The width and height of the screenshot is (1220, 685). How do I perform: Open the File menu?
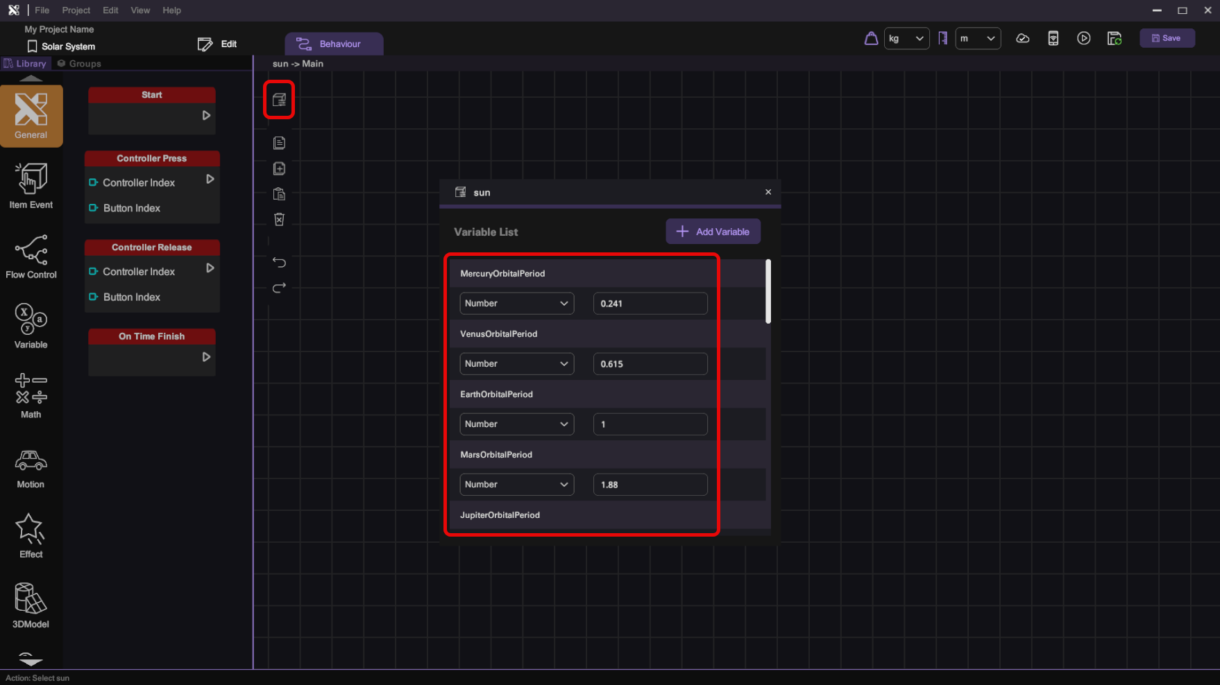click(42, 10)
